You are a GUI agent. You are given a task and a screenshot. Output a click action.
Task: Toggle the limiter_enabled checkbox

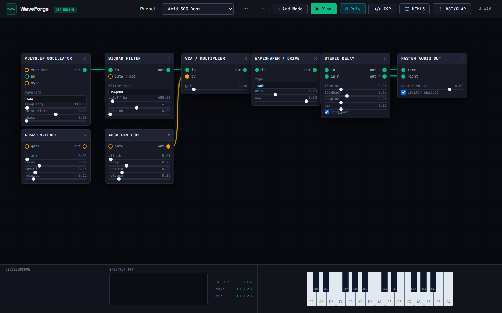(x=404, y=93)
